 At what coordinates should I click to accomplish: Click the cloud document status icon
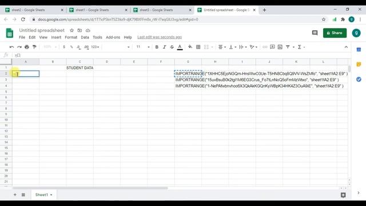[x=87, y=30]
